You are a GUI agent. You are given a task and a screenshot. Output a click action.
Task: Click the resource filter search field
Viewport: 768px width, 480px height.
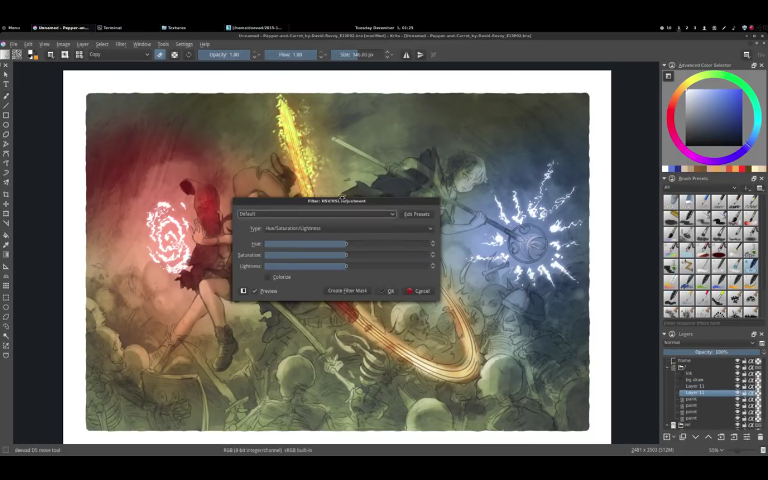click(x=714, y=324)
